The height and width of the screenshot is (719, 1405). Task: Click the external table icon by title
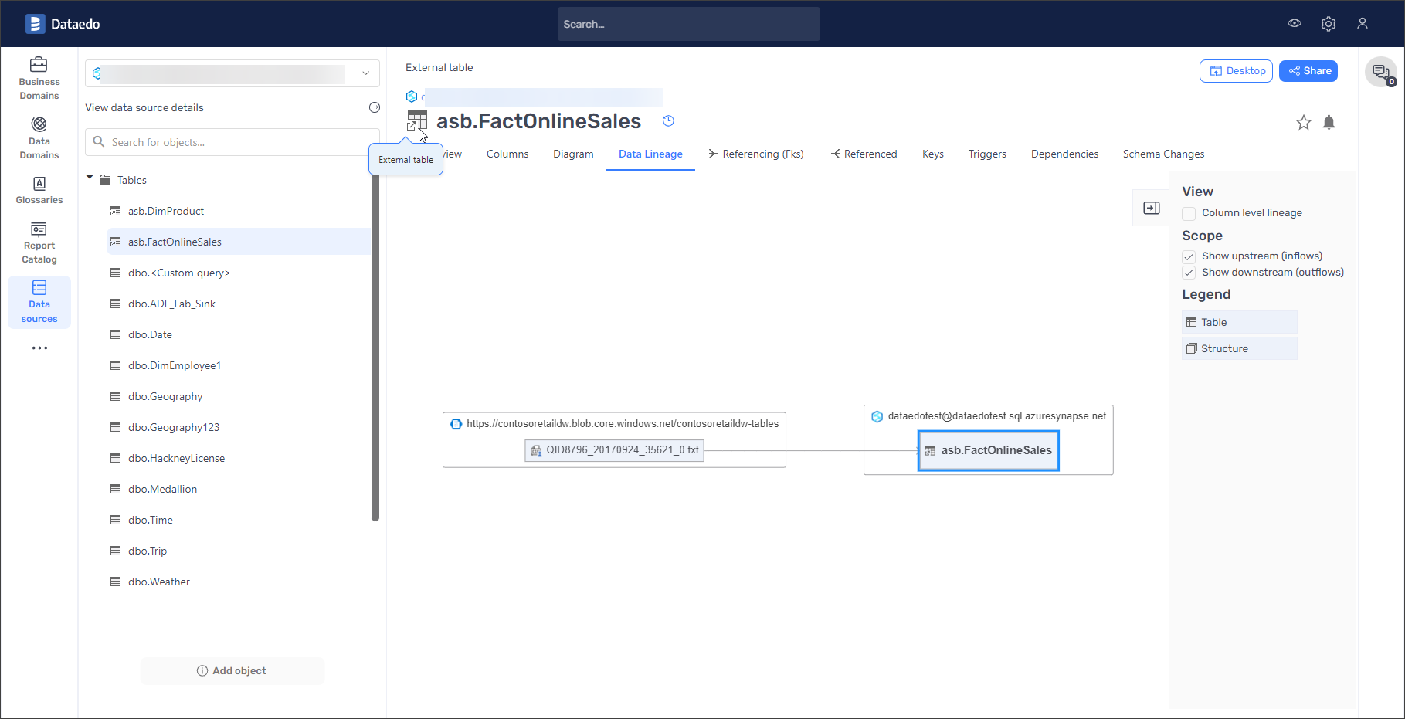point(417,120)
